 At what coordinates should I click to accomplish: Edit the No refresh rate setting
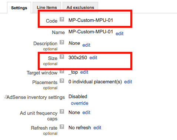coord(97,127)
